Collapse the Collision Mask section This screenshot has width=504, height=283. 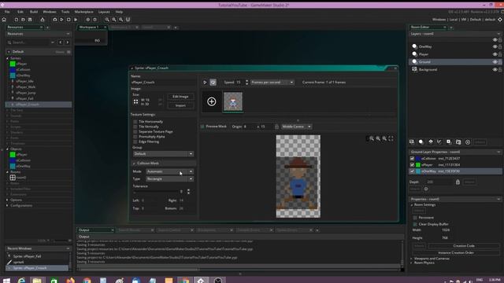tap(134, 164)
